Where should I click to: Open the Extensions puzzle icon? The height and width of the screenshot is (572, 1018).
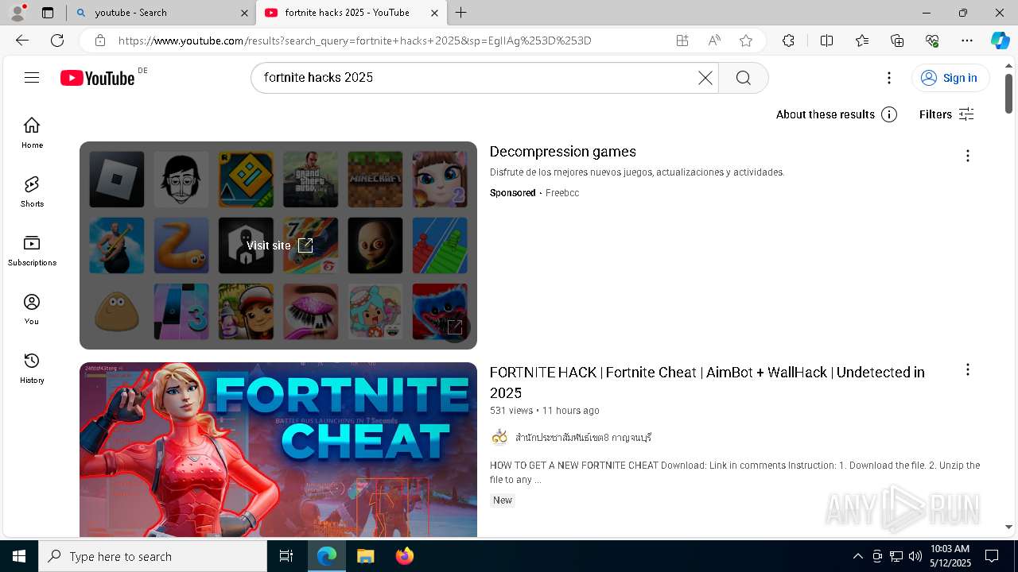788,41
